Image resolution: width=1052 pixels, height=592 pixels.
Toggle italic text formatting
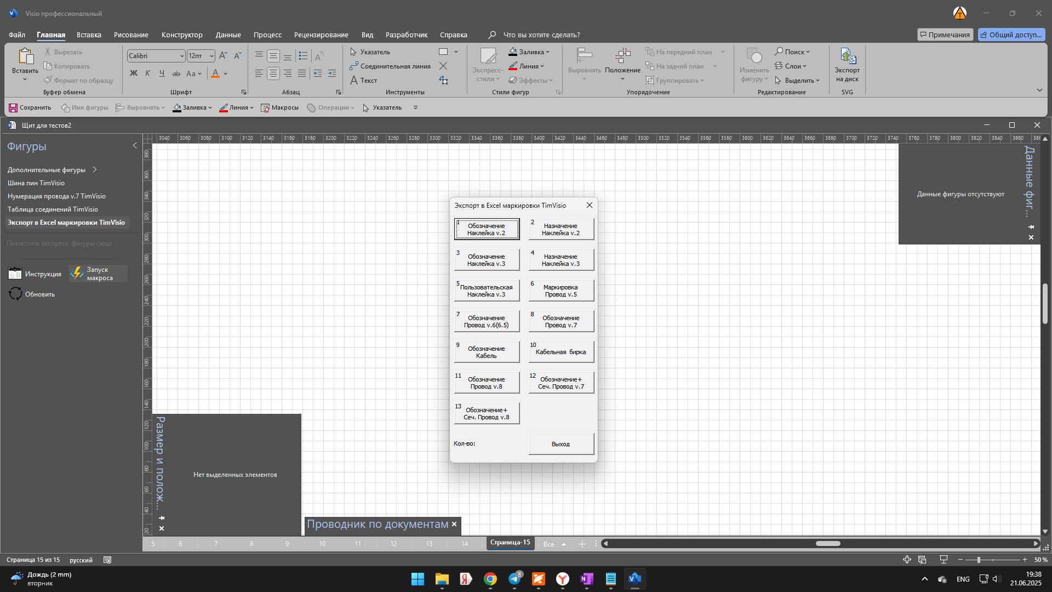point(147,73)
